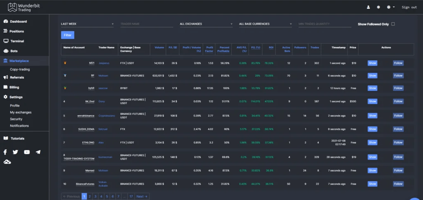The height and width of the screenshot is (200, 423).
Task: Go to page 17 in pagination
Action: 131,196
